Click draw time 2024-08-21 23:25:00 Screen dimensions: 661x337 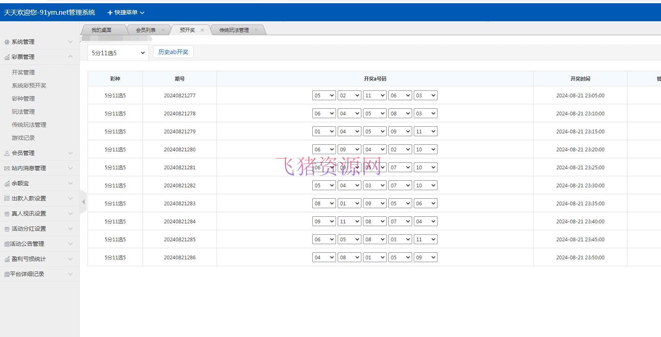pyautogui.click(x=580, y=167)
